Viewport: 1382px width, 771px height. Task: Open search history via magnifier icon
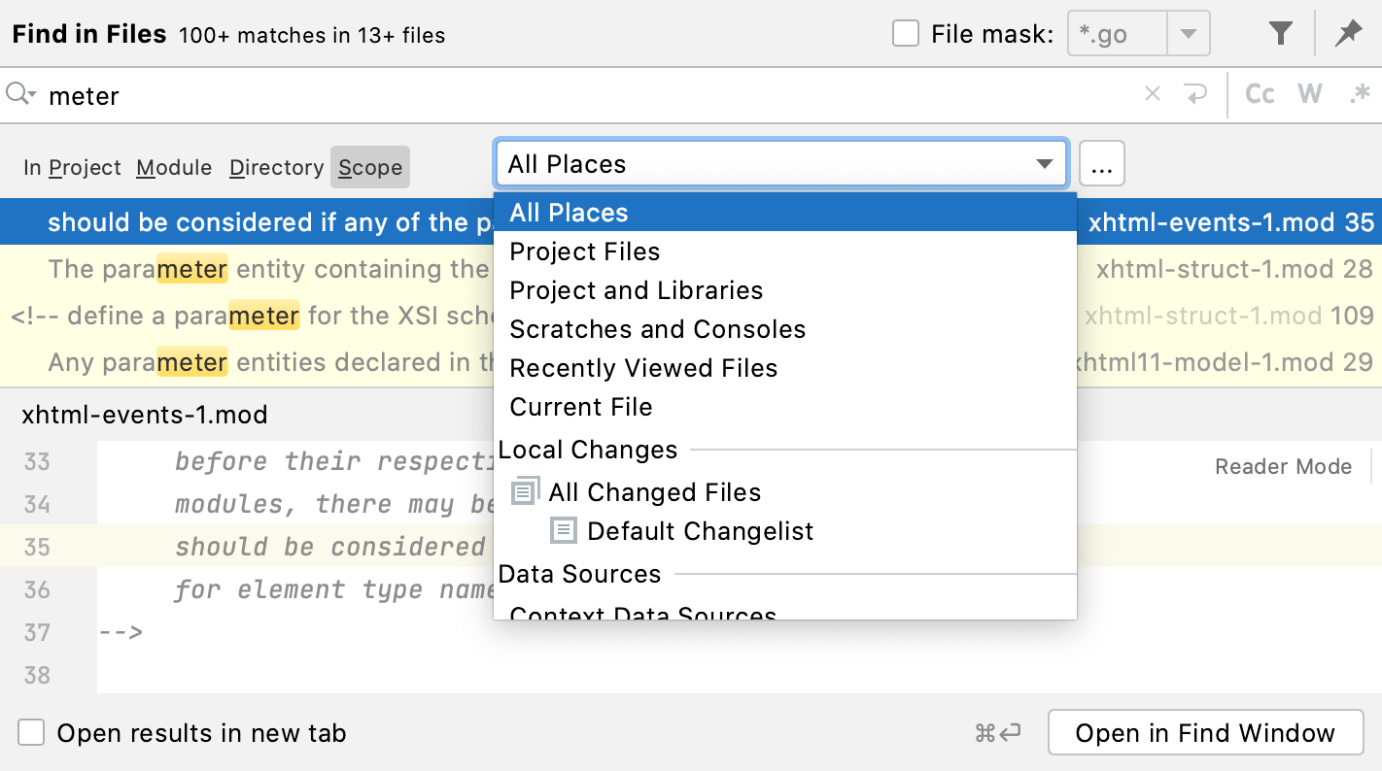(x=20, y=94)
